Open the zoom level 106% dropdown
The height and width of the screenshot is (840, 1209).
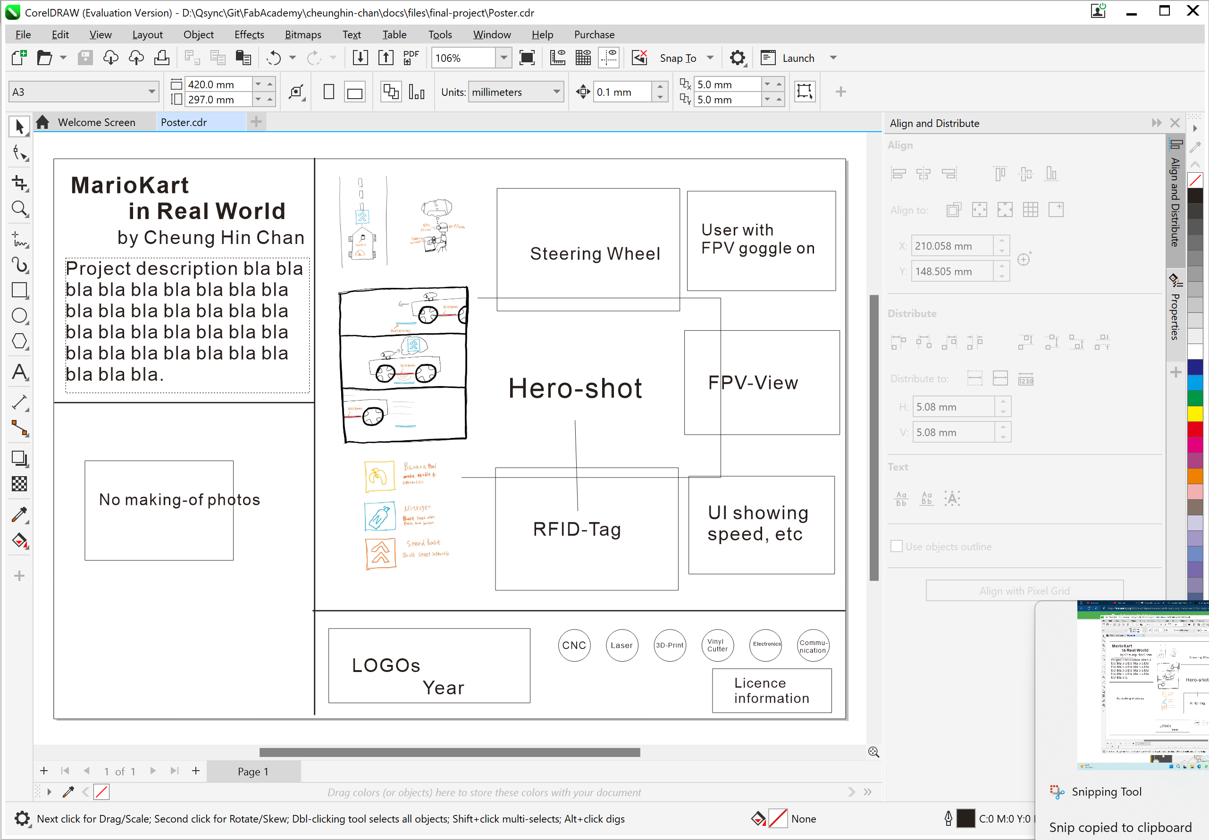(x=504, y=58)
